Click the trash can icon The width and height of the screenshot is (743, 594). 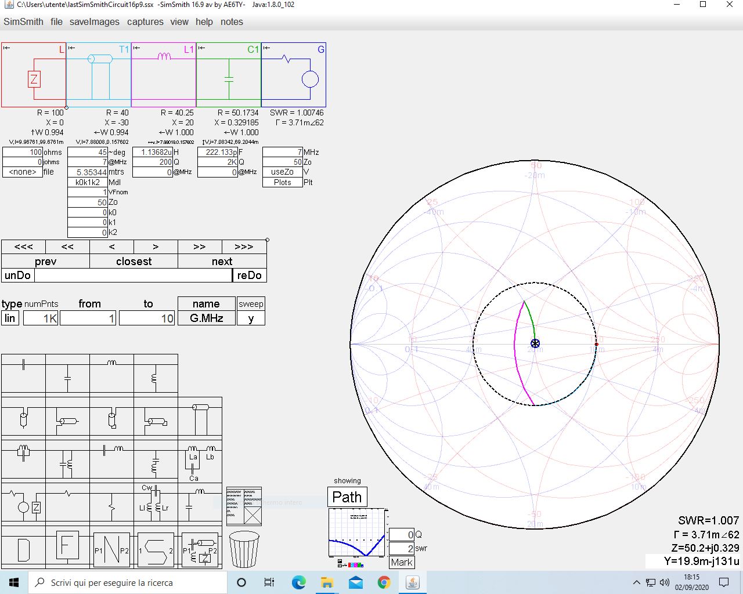(244, 549)
